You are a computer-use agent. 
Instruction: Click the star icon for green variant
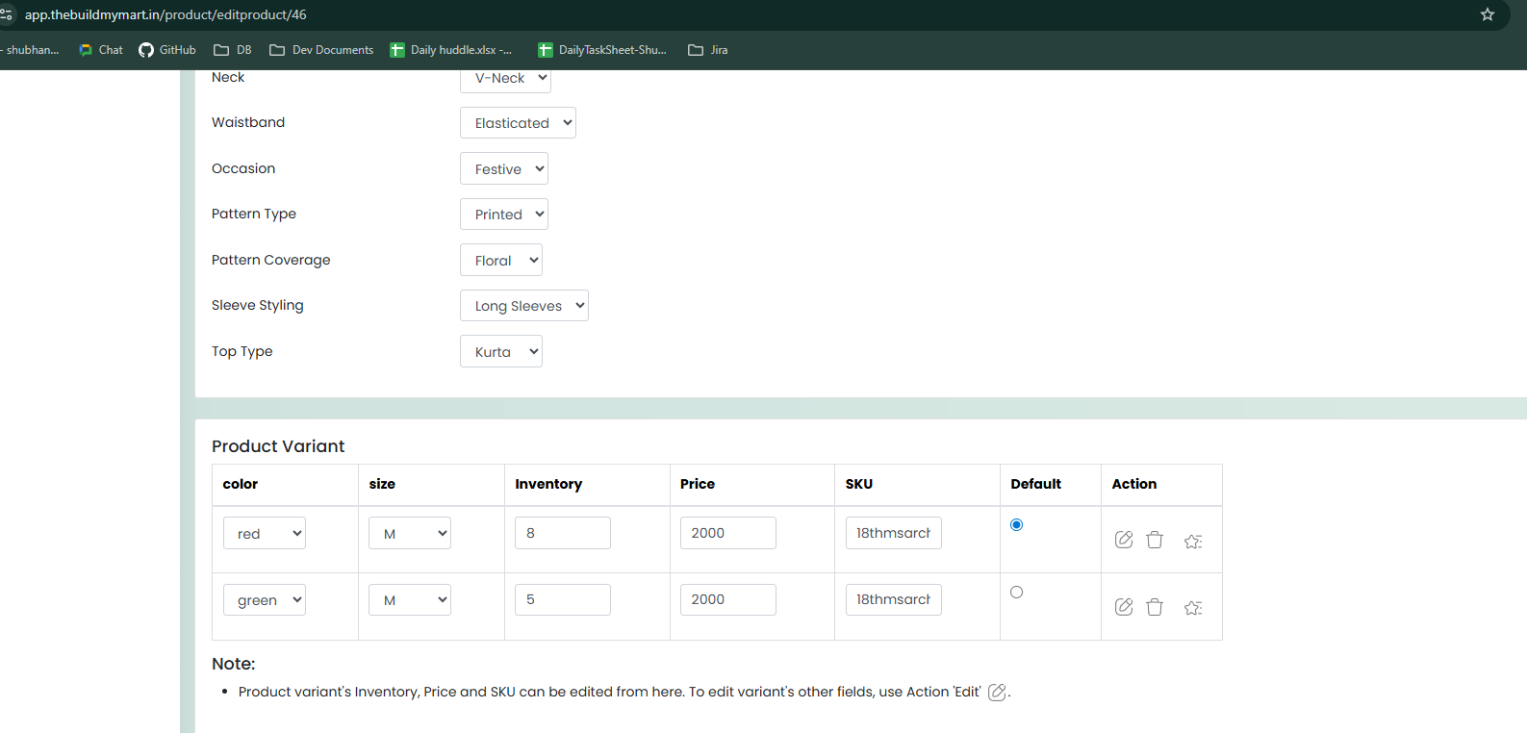(1193, 607)
